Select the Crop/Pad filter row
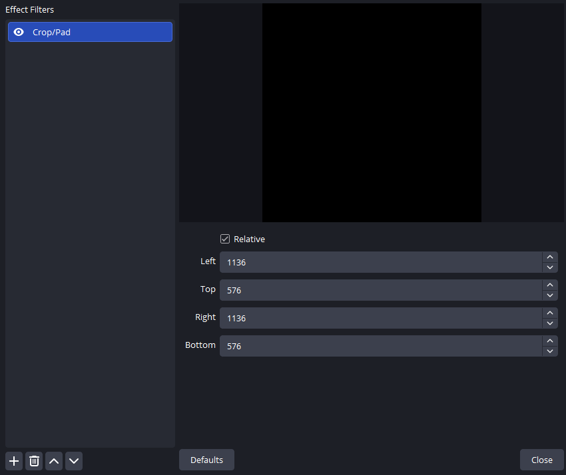Screen dimensions: 566x475 pyautogui.click(x=91, y=32)
